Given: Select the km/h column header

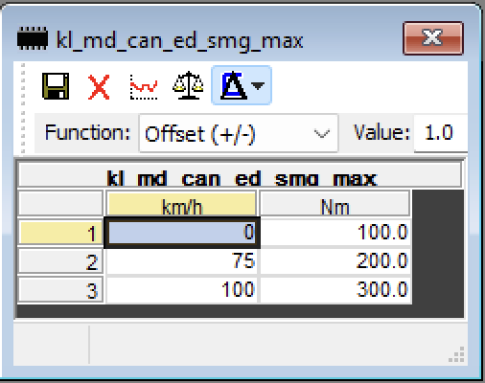Looking at the screenshot, I should 181,203.
